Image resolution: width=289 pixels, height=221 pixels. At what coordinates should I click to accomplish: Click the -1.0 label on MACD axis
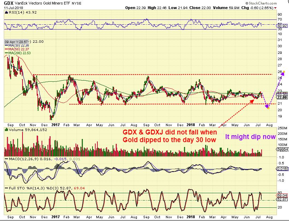coord(281,181)
